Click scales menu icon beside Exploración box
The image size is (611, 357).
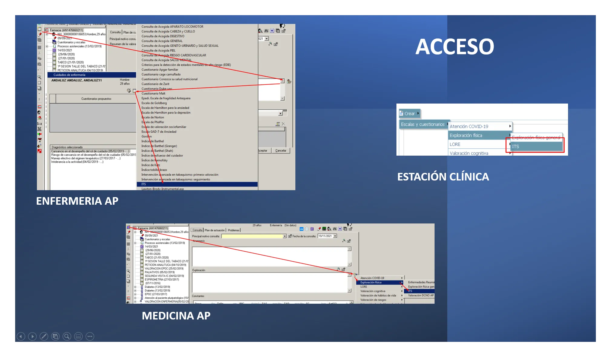355,275
